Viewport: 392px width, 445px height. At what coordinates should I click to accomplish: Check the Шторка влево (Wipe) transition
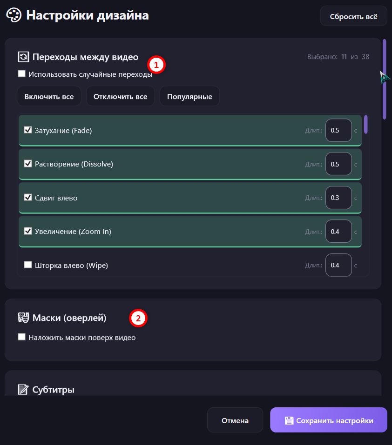coord(28,265)
